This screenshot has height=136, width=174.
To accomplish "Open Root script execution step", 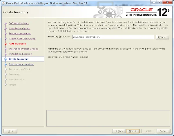I will tap(21, 64).
